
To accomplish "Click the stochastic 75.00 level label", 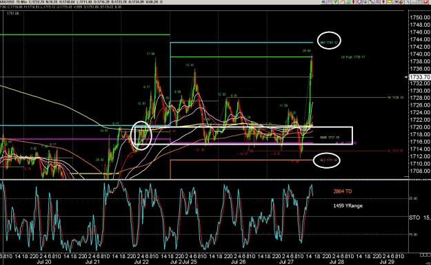I will click(414, 235).
